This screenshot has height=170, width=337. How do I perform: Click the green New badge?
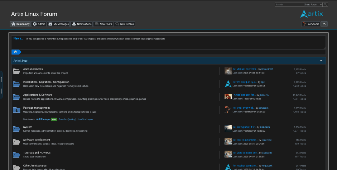(x=54, y=119)
